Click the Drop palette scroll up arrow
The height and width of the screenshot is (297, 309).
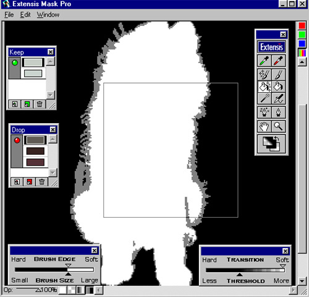click(53, 139)
